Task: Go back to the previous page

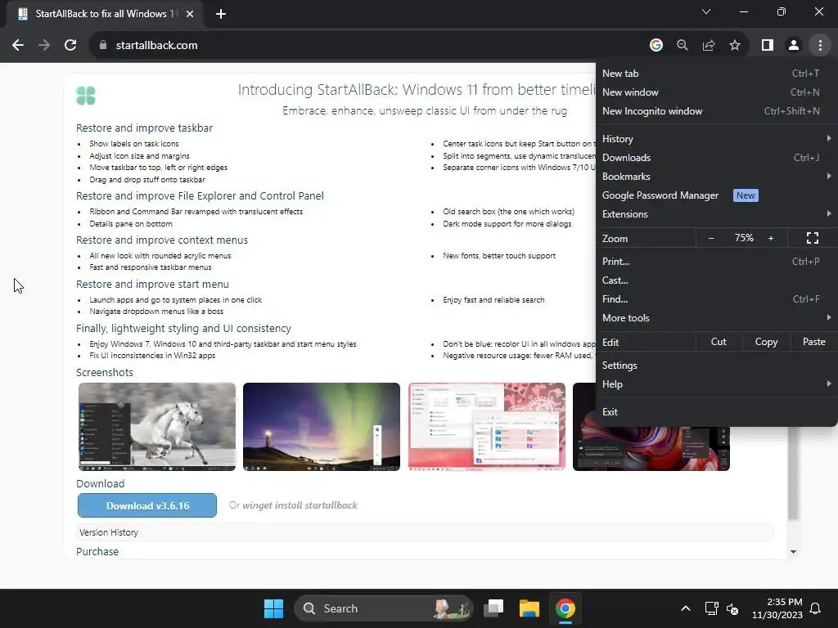Action: 18,46
